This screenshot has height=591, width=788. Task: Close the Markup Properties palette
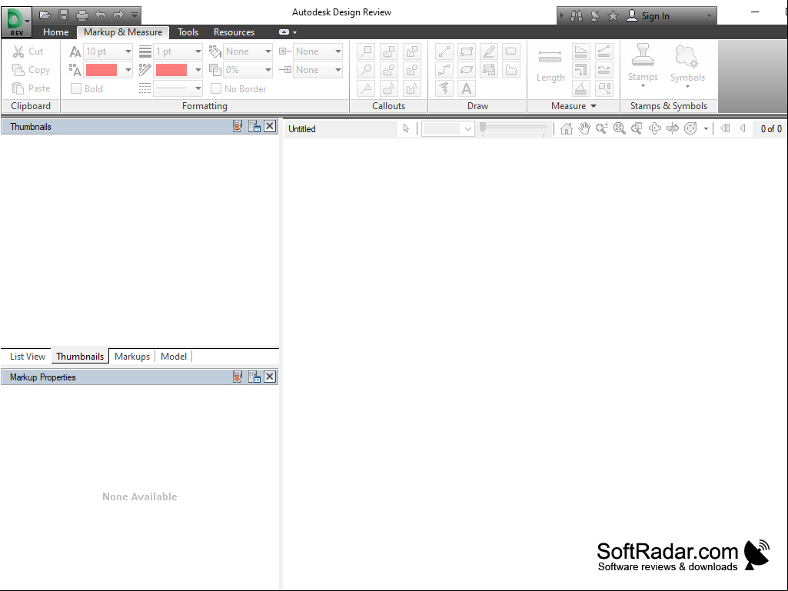point(270,377)
